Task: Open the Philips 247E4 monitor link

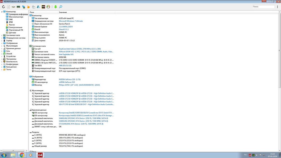Action: pos(79,85)
